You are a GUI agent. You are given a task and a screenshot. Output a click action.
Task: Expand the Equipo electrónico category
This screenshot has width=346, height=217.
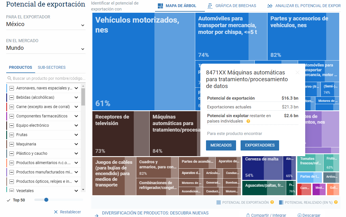(x=76, y=125)
